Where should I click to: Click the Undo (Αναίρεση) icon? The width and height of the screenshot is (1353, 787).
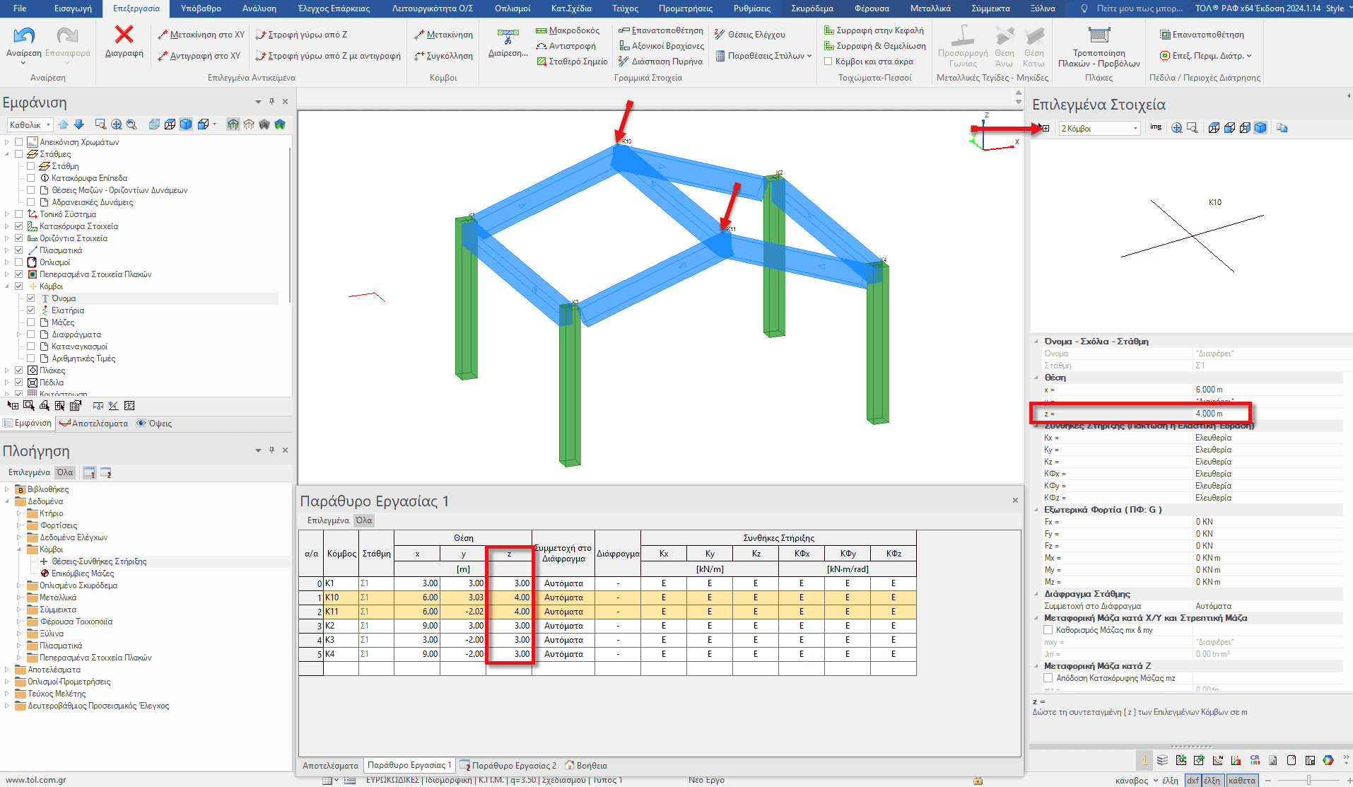click(x=24, y=36)
